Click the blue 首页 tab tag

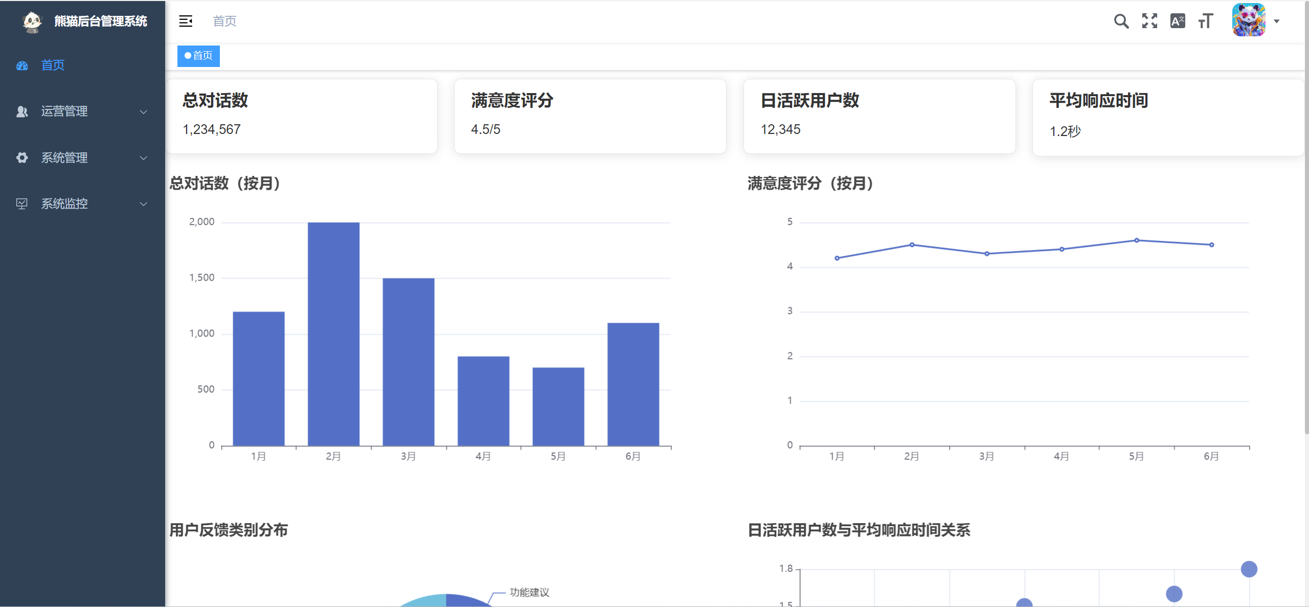tap(198, 56)
